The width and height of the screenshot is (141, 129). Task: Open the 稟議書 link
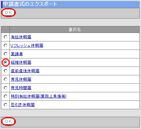17,54
